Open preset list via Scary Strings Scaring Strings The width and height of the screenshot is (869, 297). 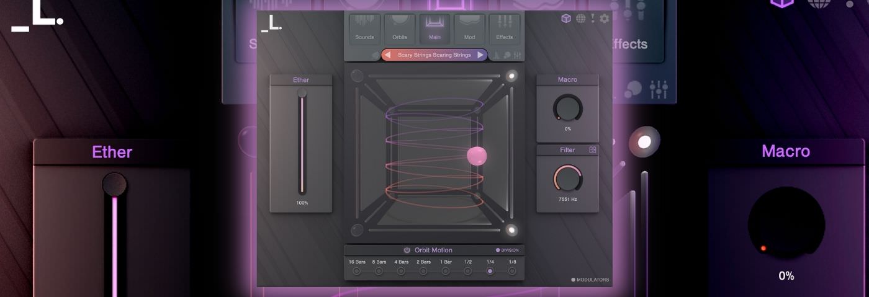(x=434, y=55)
